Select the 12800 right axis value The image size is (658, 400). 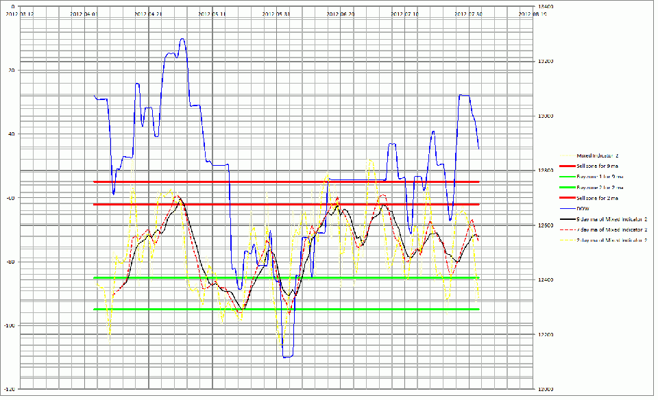coord(546,171)
